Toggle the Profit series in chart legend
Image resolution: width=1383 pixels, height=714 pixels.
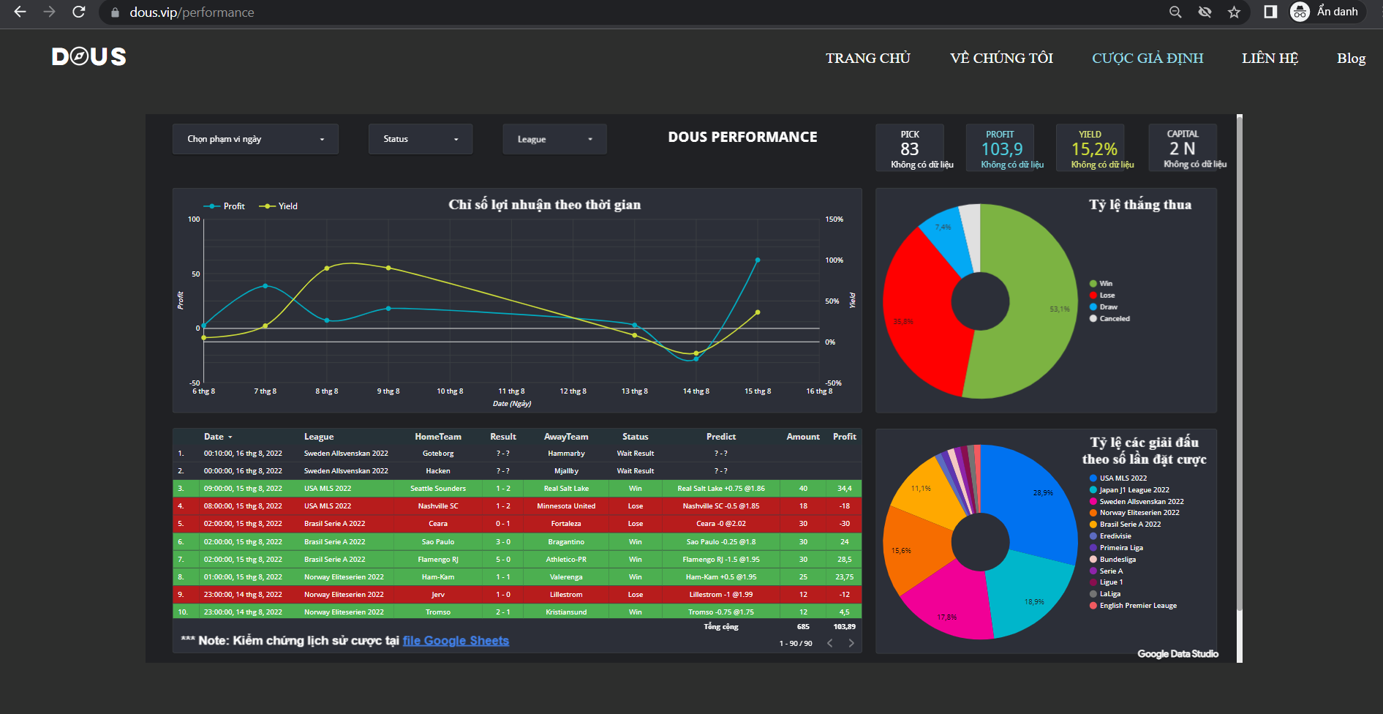225,206
